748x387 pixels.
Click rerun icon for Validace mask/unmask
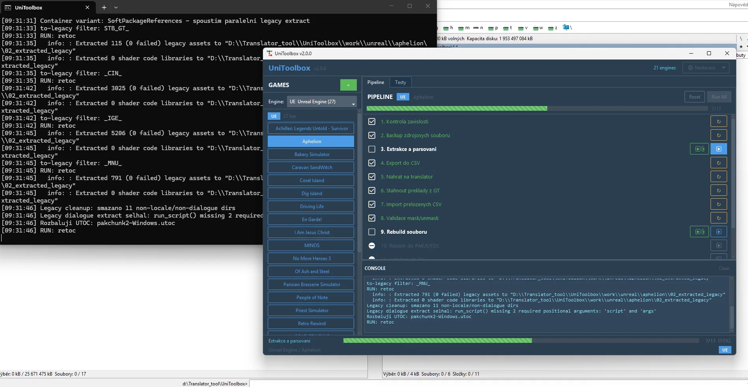(718, 218)
